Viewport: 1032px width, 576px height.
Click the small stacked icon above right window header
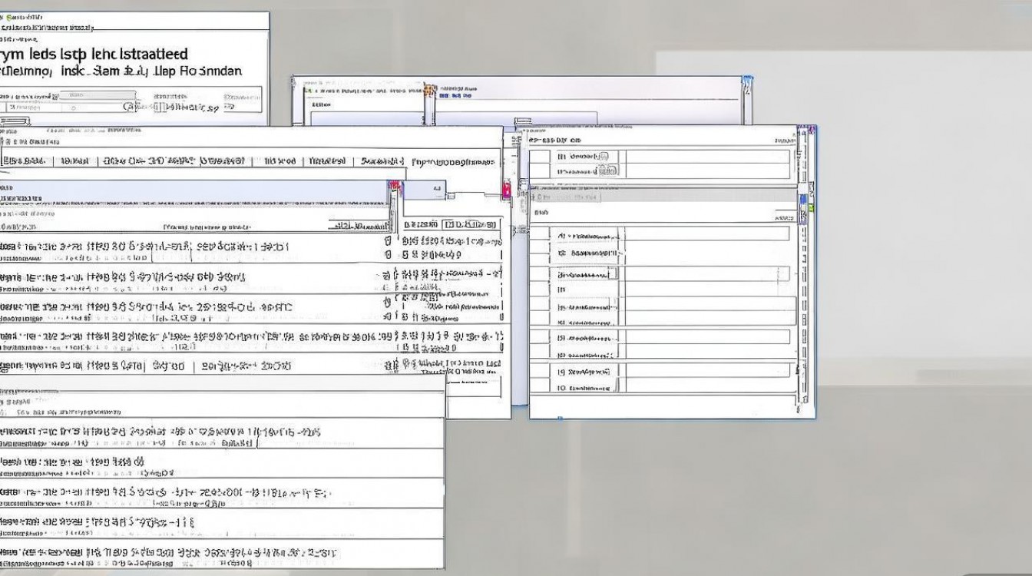[x=522, y=124]
